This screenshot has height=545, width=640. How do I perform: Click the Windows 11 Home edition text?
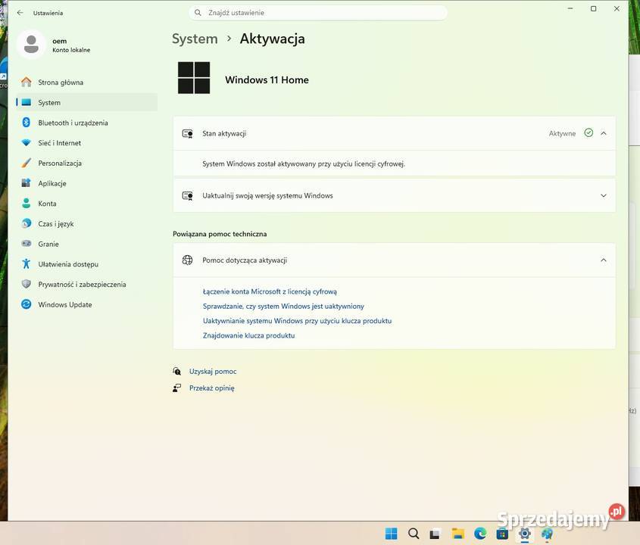pos(267,80)
